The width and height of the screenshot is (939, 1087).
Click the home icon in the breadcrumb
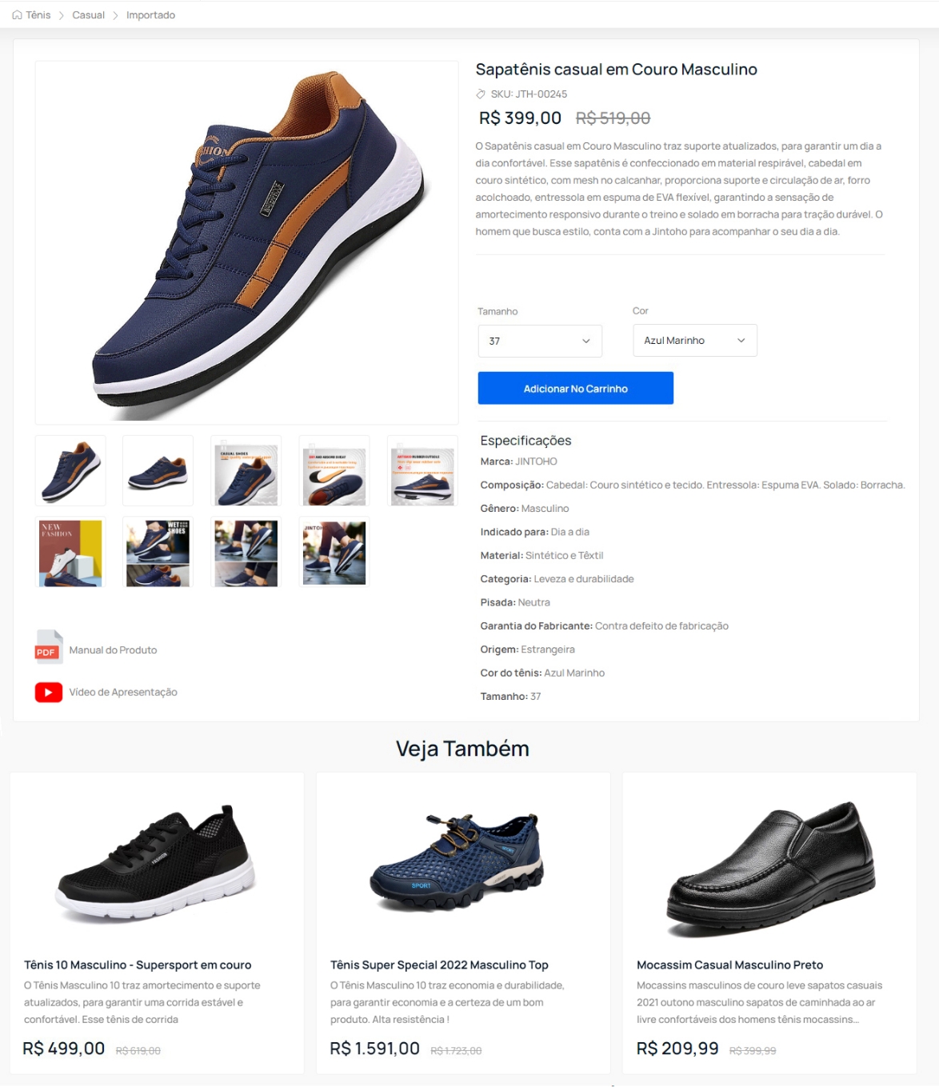click(18, 15)
